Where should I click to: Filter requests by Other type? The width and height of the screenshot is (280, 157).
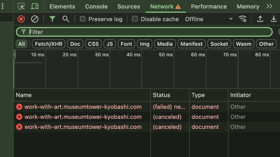click(266, 44)
